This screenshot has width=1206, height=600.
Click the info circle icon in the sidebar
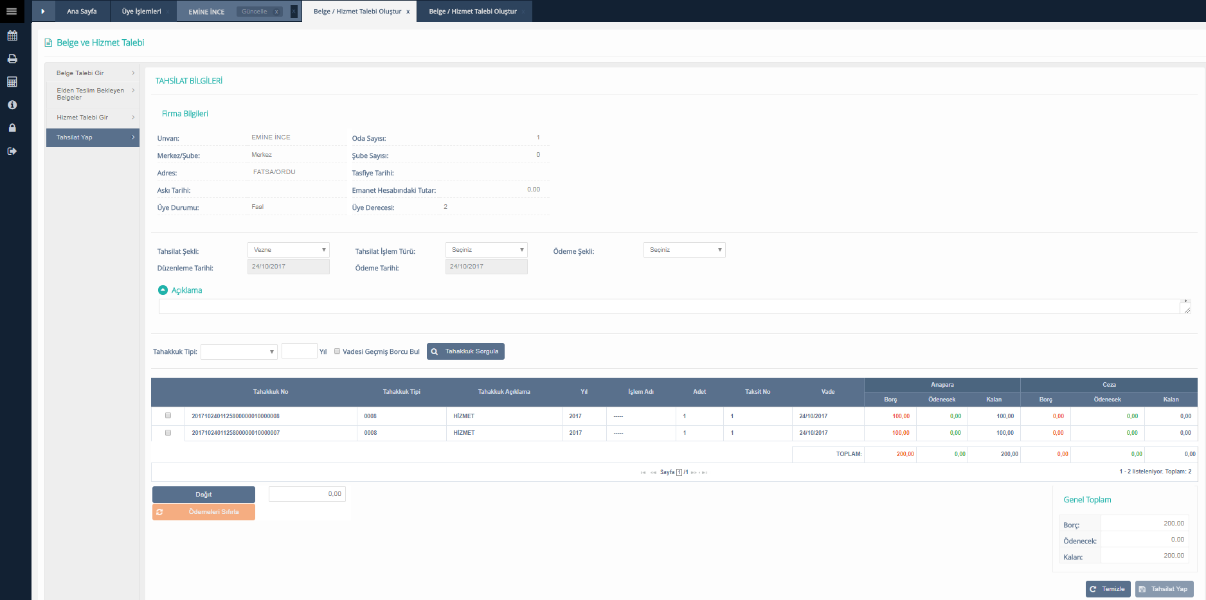12,105
